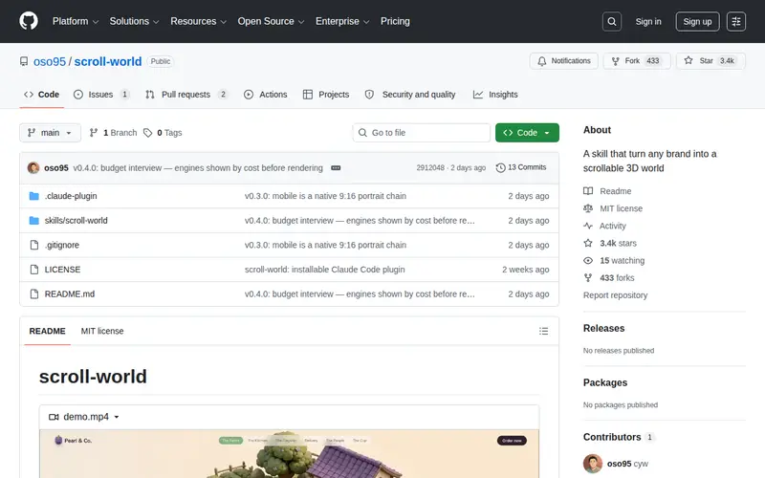Select the README tab
The image size is (765, 478).
(47, 331)
